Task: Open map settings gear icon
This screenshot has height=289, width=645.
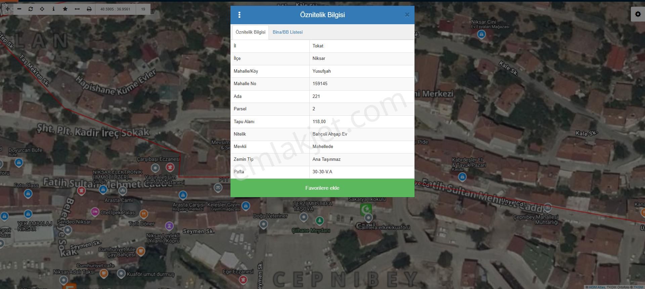Action: coord(638,14)
